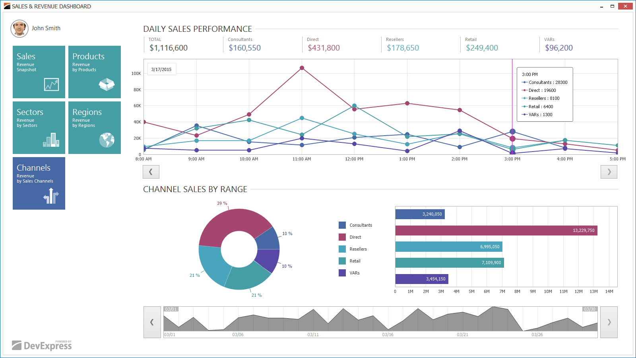Click the 03/26 date on range selector
The width and height of the screenshot is (636, 358).
coord(537,335)
